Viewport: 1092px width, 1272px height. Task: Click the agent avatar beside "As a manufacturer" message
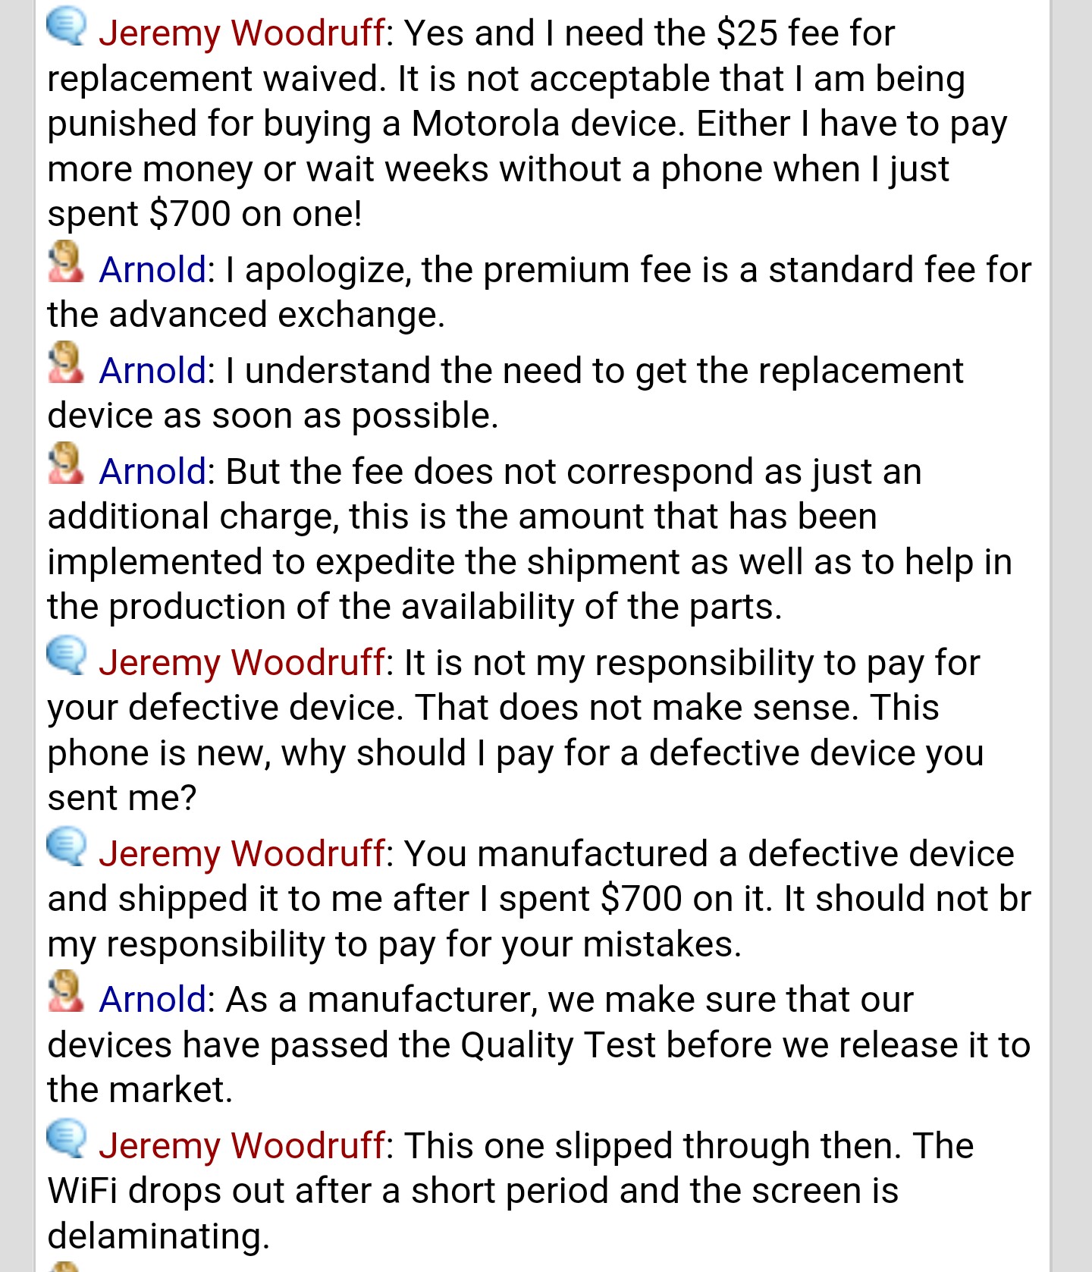tap(66, 992)
